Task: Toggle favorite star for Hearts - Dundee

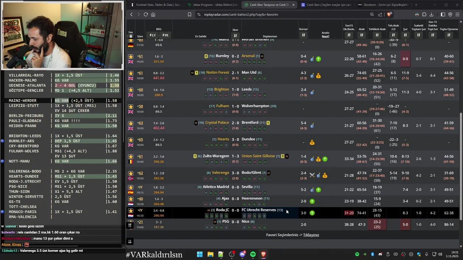Action: tap(131, 140)
